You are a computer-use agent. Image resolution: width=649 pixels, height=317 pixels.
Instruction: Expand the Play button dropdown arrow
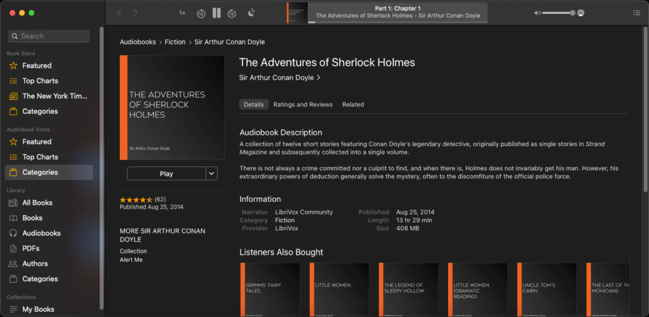coord(212,173)
